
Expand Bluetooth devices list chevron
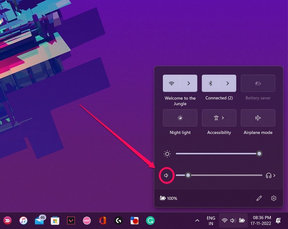coord(228,83)
